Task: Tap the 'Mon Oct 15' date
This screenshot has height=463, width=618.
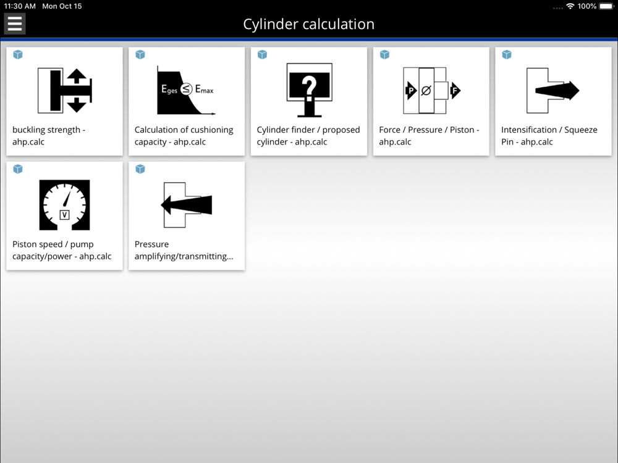Action: (62, 6)
